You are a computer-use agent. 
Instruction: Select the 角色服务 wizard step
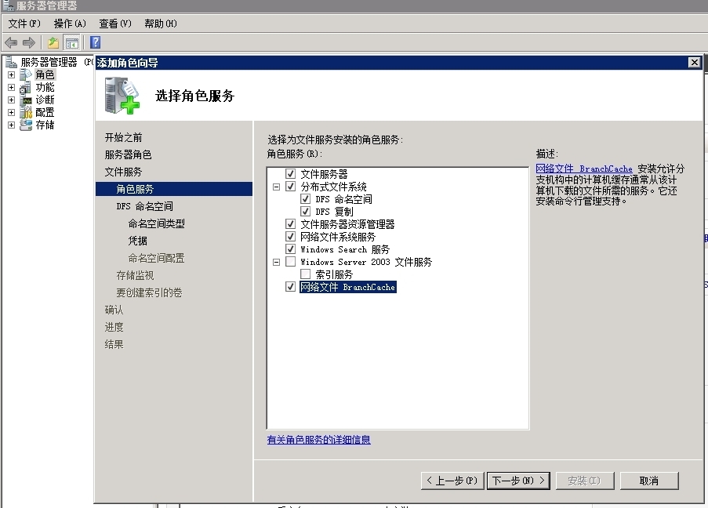[174, 189]
